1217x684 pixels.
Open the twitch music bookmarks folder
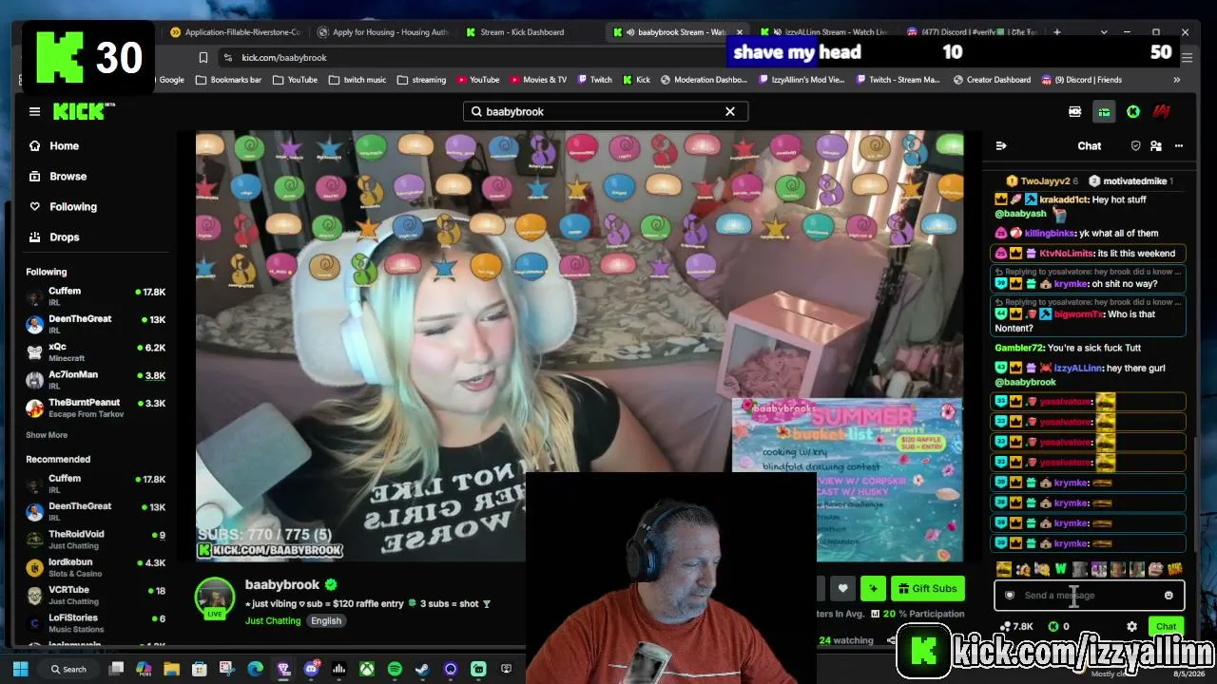pos(357,80)
